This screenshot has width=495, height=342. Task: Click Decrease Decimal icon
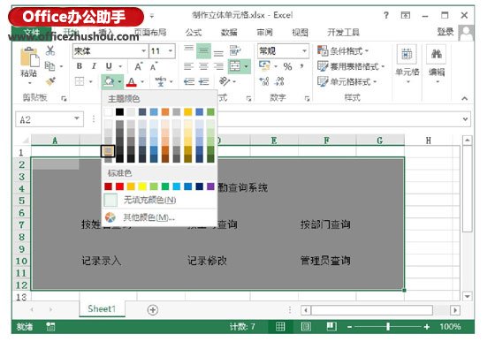279,81
